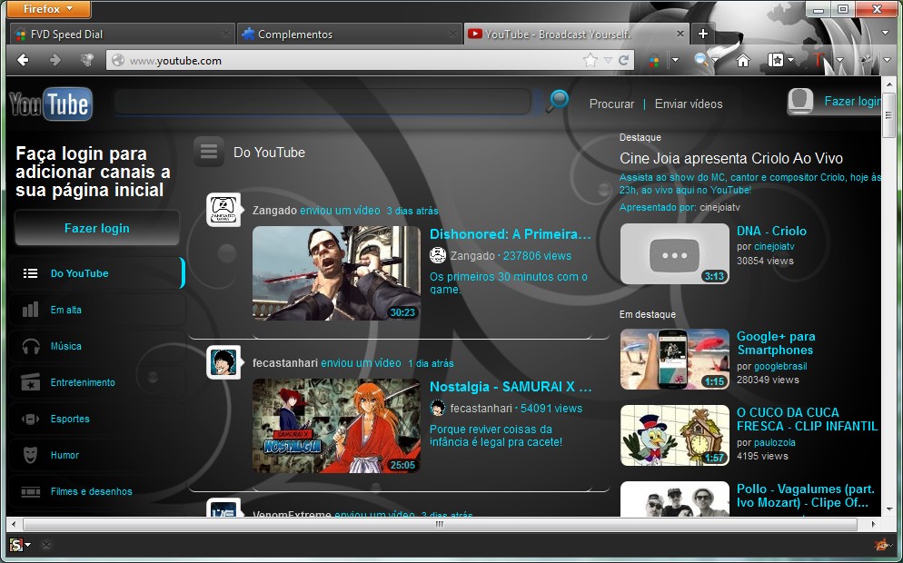Open the Cine Joia apresenta Criolo Ao Vivo headline
903x563 pixels.
click(x=731, y=158)
